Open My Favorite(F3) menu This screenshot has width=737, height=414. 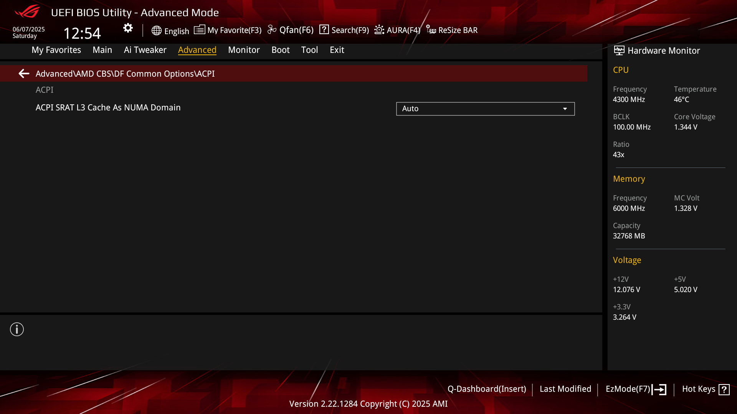click(x=234, y=30)
